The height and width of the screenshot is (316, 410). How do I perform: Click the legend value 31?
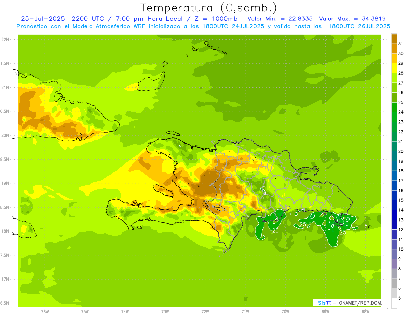tap(401, 44)
